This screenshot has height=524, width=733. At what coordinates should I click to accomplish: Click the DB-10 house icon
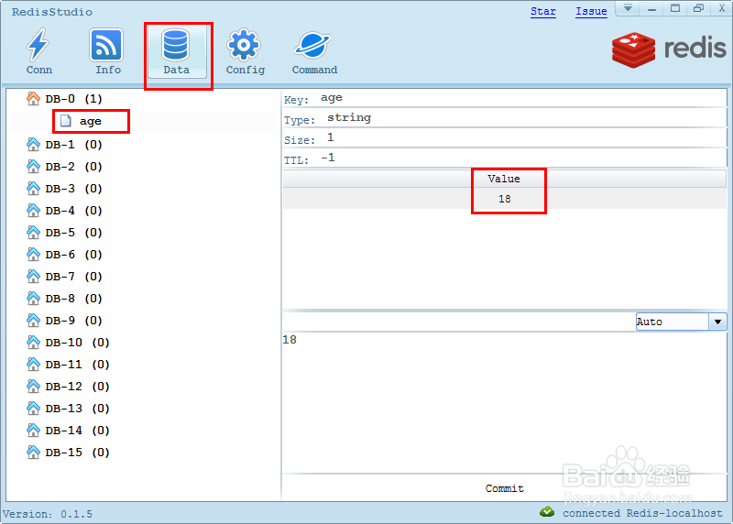pyautogui.click(x=33, y=343)
